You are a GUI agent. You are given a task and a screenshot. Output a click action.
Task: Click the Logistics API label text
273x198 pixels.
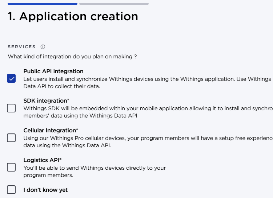tap(43, 160)
